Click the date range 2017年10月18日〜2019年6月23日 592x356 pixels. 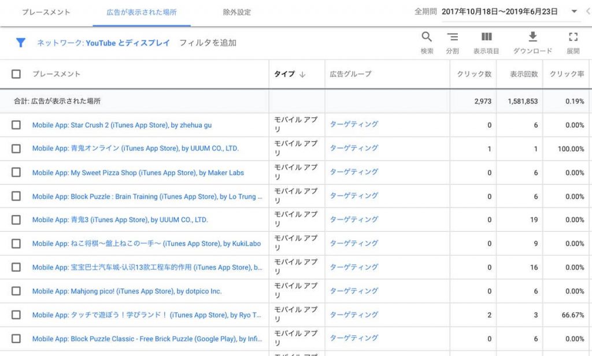499,12
